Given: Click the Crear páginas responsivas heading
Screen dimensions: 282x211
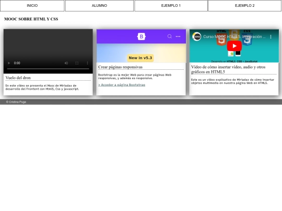Looking at the screenshot, I should point(120,67).
